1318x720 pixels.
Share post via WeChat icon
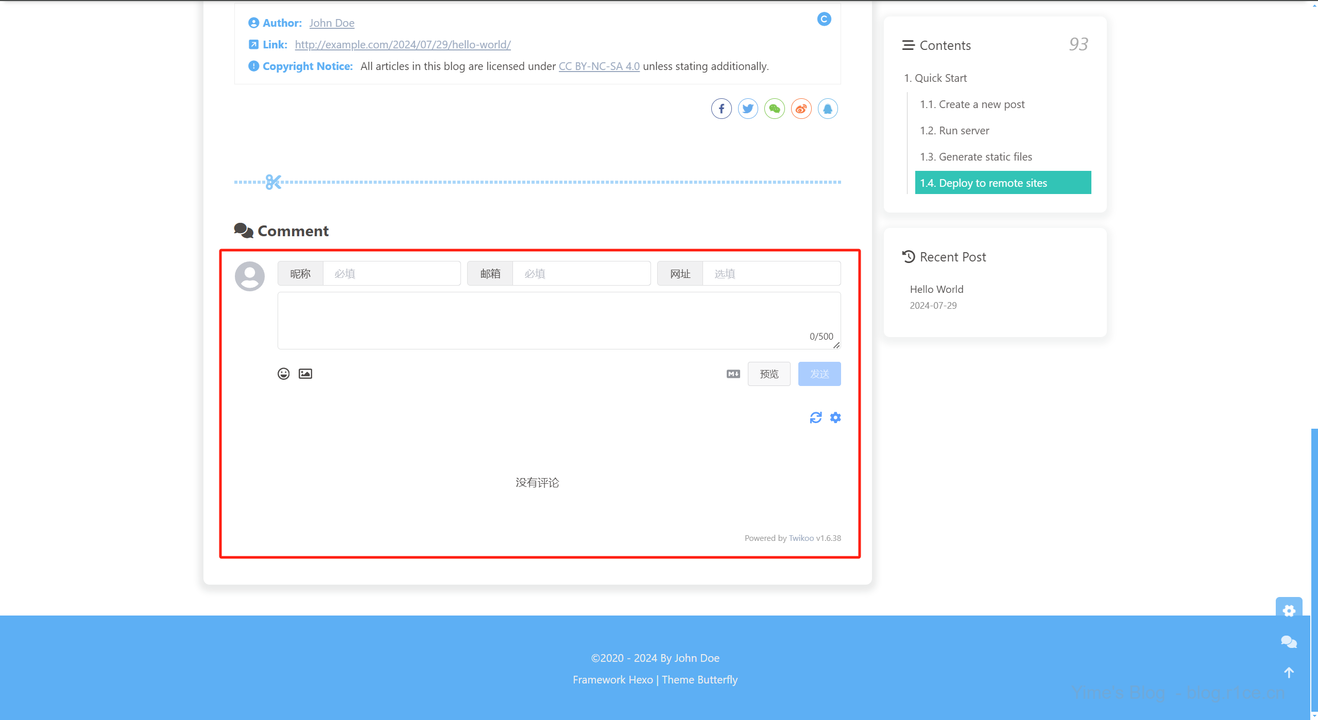point(774,109)
